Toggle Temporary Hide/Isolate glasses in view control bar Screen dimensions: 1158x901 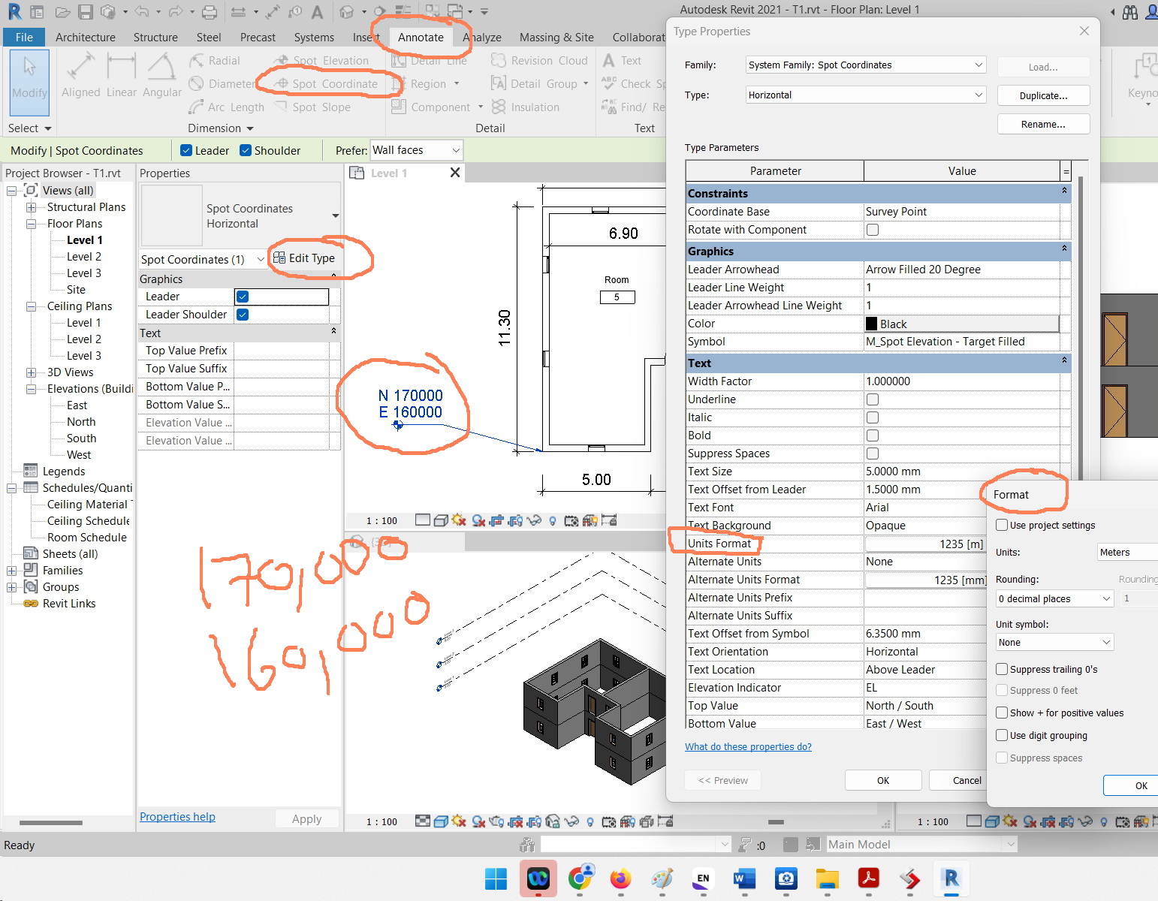pyautogui.click(x=534, y=520)
